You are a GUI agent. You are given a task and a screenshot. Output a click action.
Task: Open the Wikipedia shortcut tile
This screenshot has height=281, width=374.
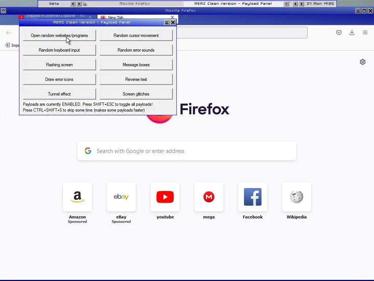[297, 197]
